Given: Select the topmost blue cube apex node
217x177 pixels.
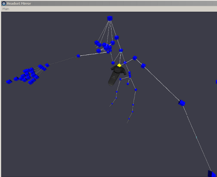Looking at the screenshot, I should click(x=110, y=18).
